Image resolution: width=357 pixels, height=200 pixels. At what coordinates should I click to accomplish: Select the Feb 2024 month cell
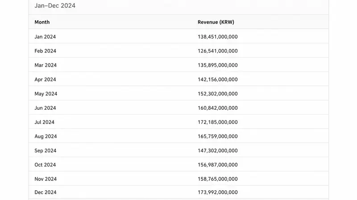click(x=46, y=51)
